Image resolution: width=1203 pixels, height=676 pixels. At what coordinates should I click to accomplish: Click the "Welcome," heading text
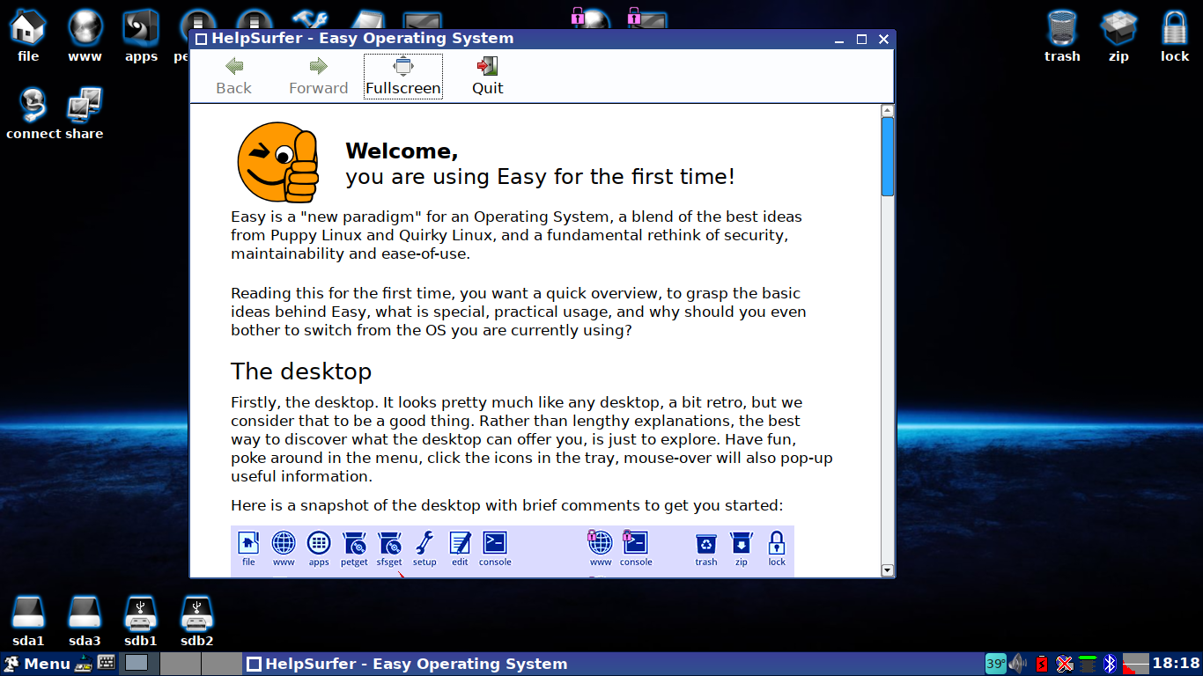pyautogui.click(x=402, y=151)
